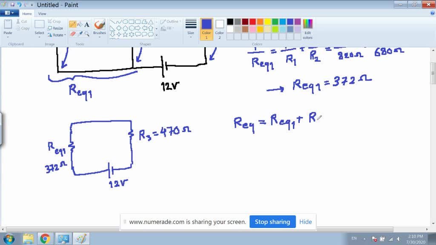Screen dimensions: 436x245
Task: Select the Fill with color bucket tool
Action: 79,23
